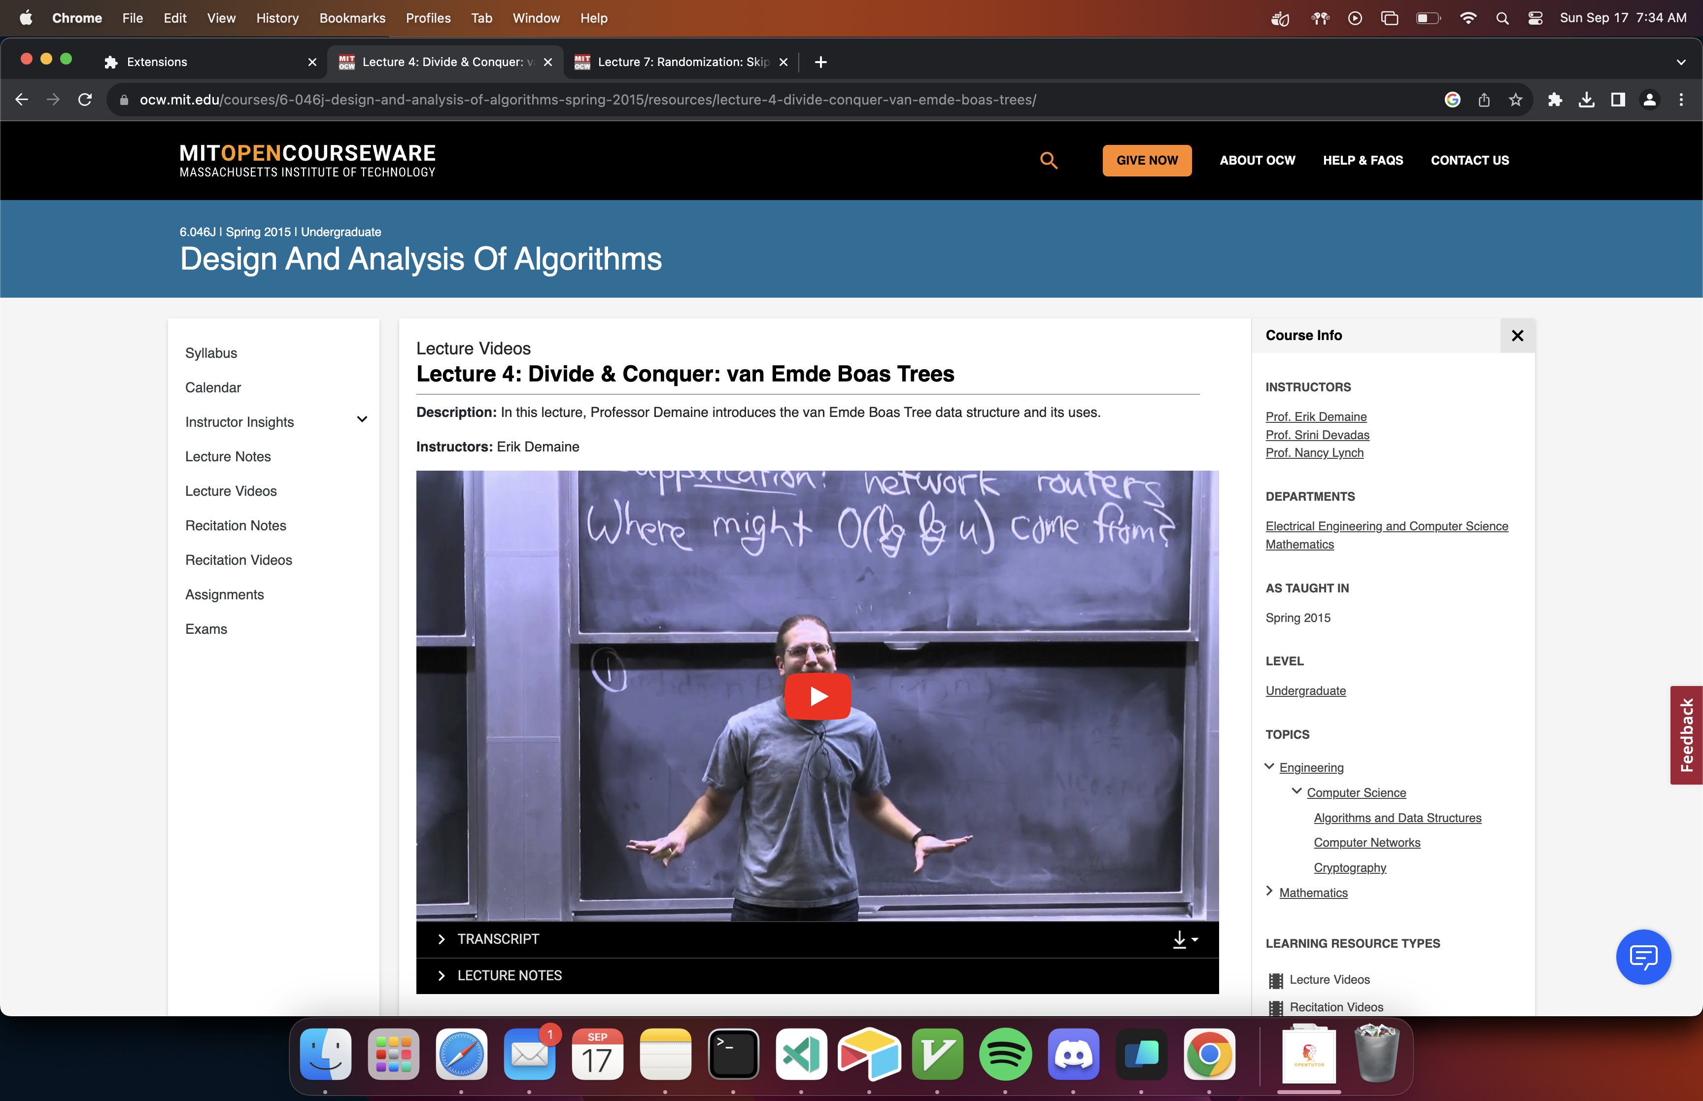Viewport: 1703px width, 1101px height.
Task: Open Prof. Erik Demaine link
Action: 1316,417
